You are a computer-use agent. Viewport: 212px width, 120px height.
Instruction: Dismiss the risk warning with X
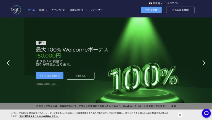tap(180, 115)
